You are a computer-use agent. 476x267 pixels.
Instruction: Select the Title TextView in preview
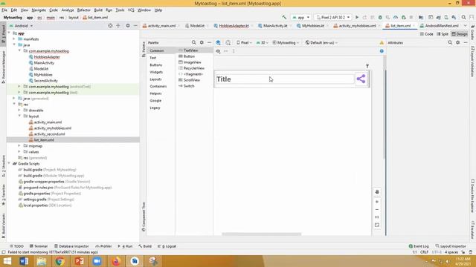point(284,79)
